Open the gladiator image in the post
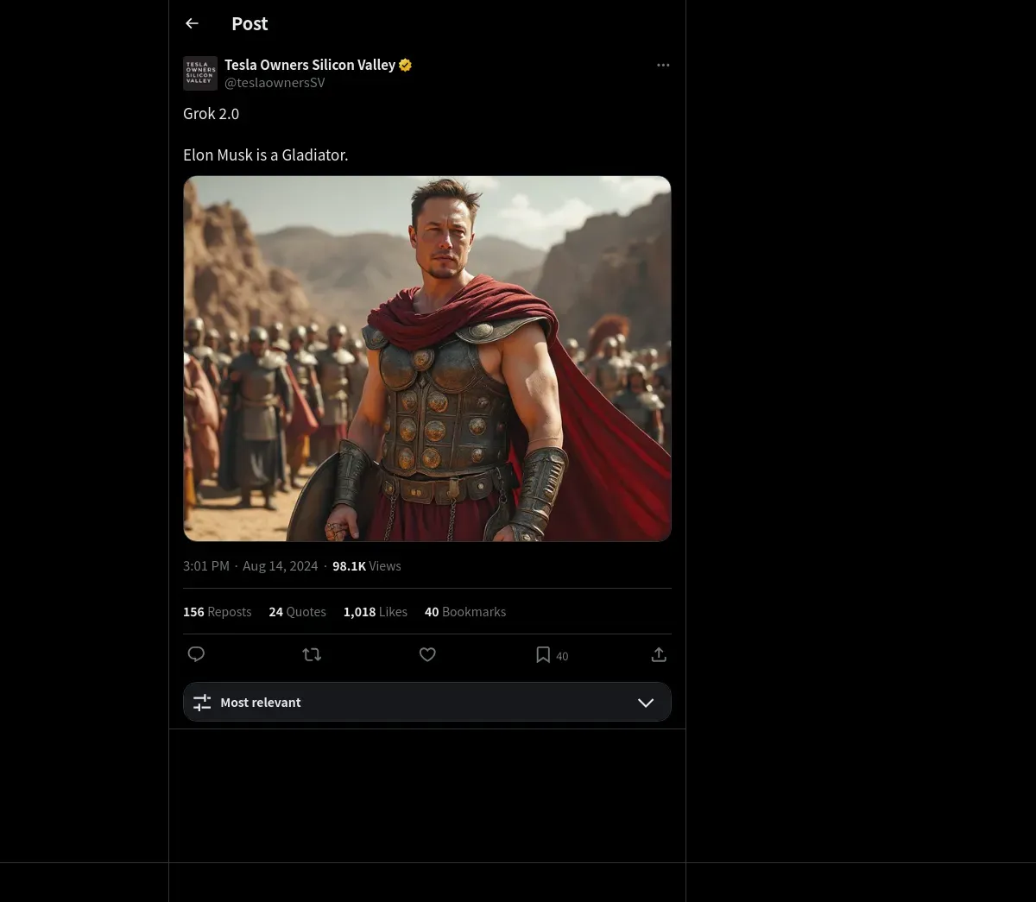The width and height of the screenshot is (1036, 902). 426,358
